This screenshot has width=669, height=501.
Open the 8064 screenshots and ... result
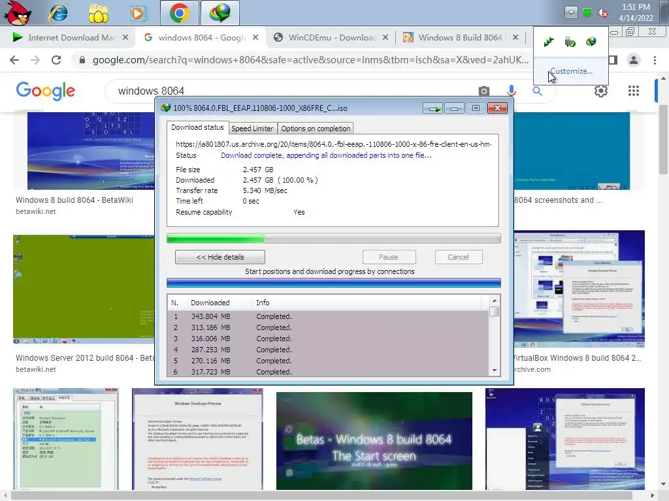(x=558, y=200)
